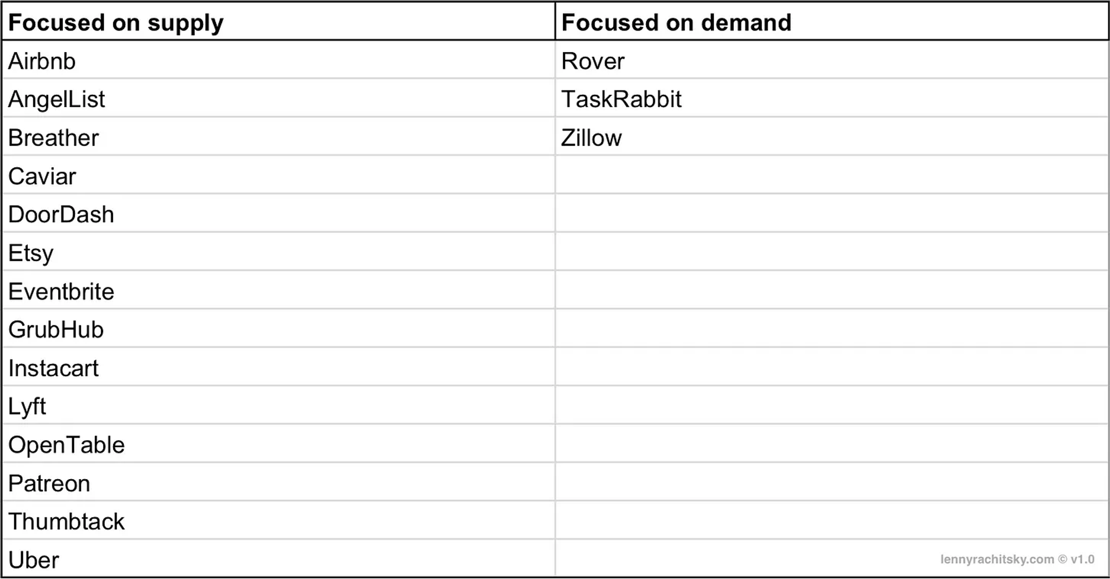The width and height of the screenshot is (1110, 579).
Task: Select the Uber cell
Action: [x=279, y=558]
